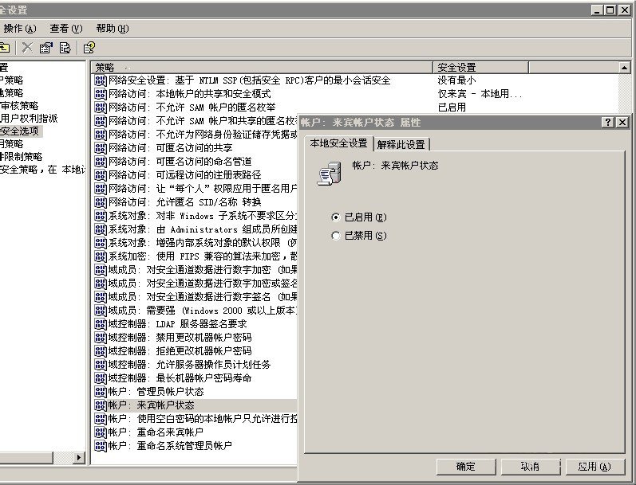Select policy 网络安全设置: 基于 NTLM SSP
Viewport: 636px width, 485px height.
(249, 80)
